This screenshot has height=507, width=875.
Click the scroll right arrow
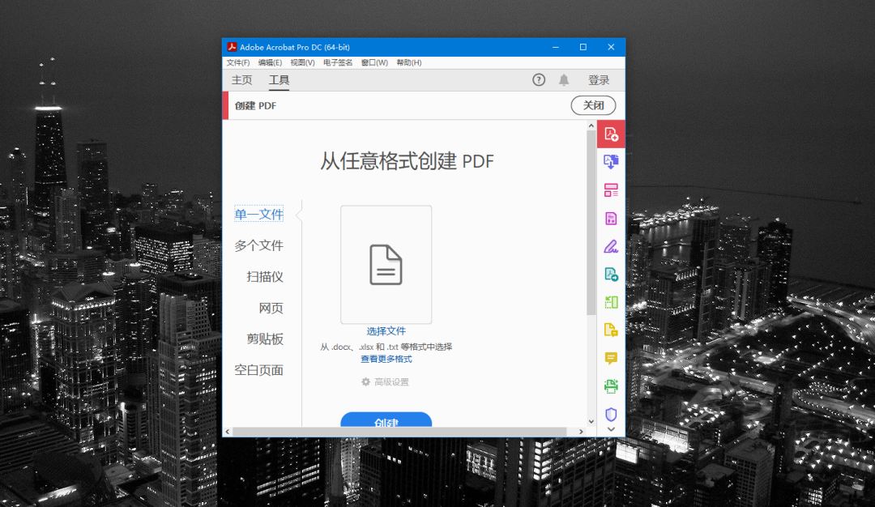pos(581,432)
